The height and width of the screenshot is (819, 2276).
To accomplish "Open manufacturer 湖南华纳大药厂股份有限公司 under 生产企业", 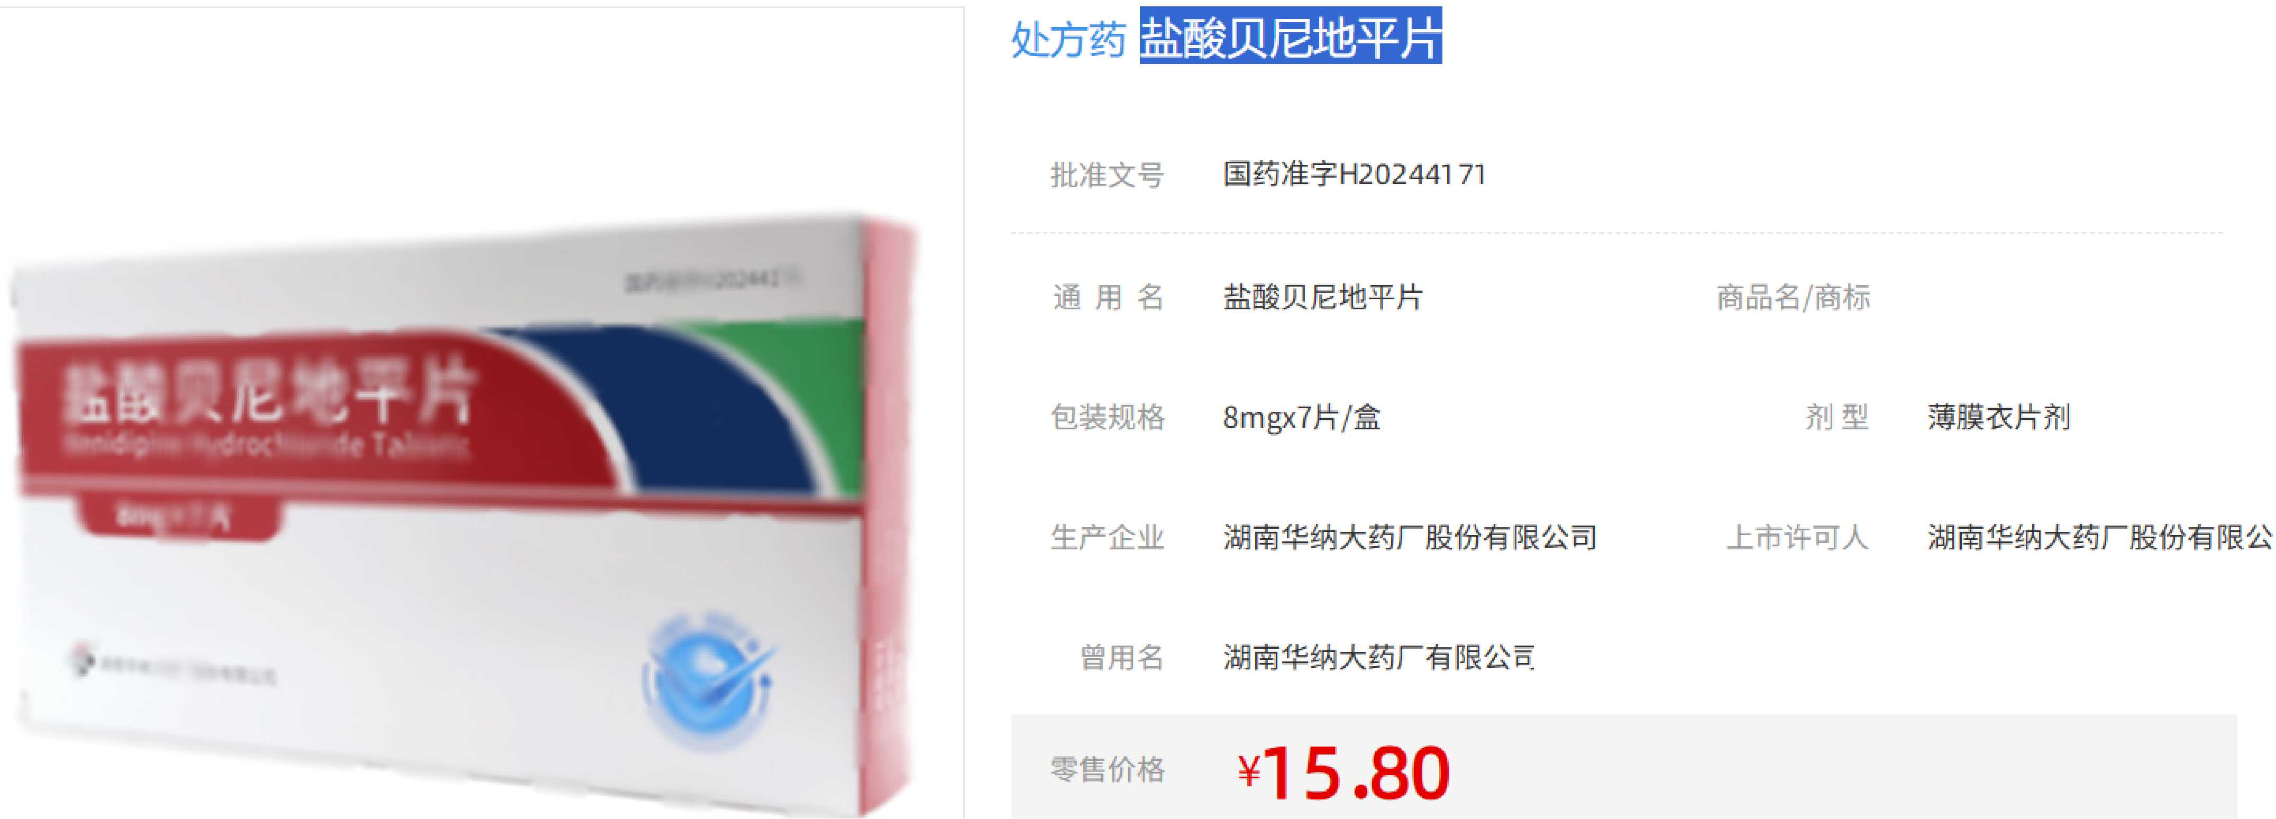I will pyautogui.click(x=1410, y=537).
